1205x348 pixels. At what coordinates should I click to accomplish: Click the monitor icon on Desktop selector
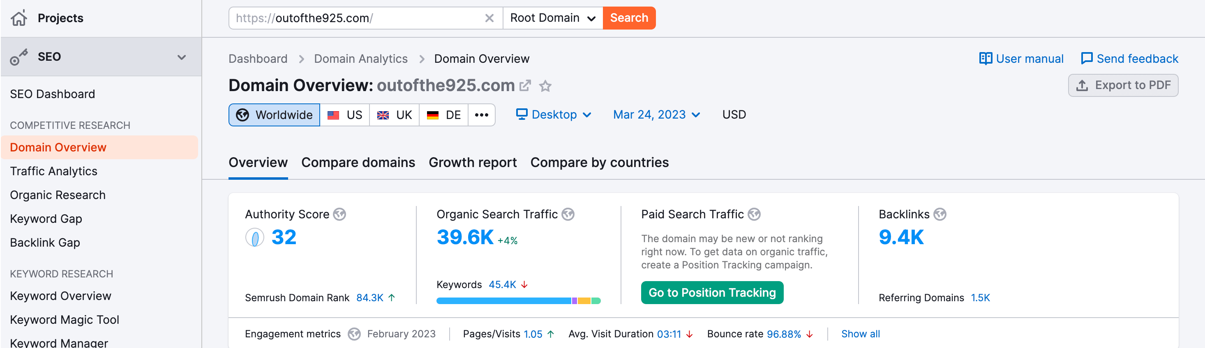click(522, 114)
